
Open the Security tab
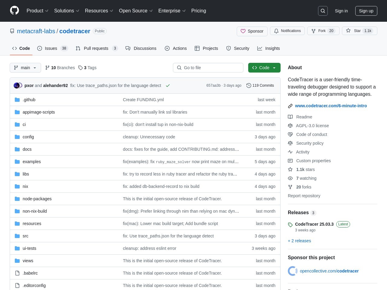(x=238, y=48)
